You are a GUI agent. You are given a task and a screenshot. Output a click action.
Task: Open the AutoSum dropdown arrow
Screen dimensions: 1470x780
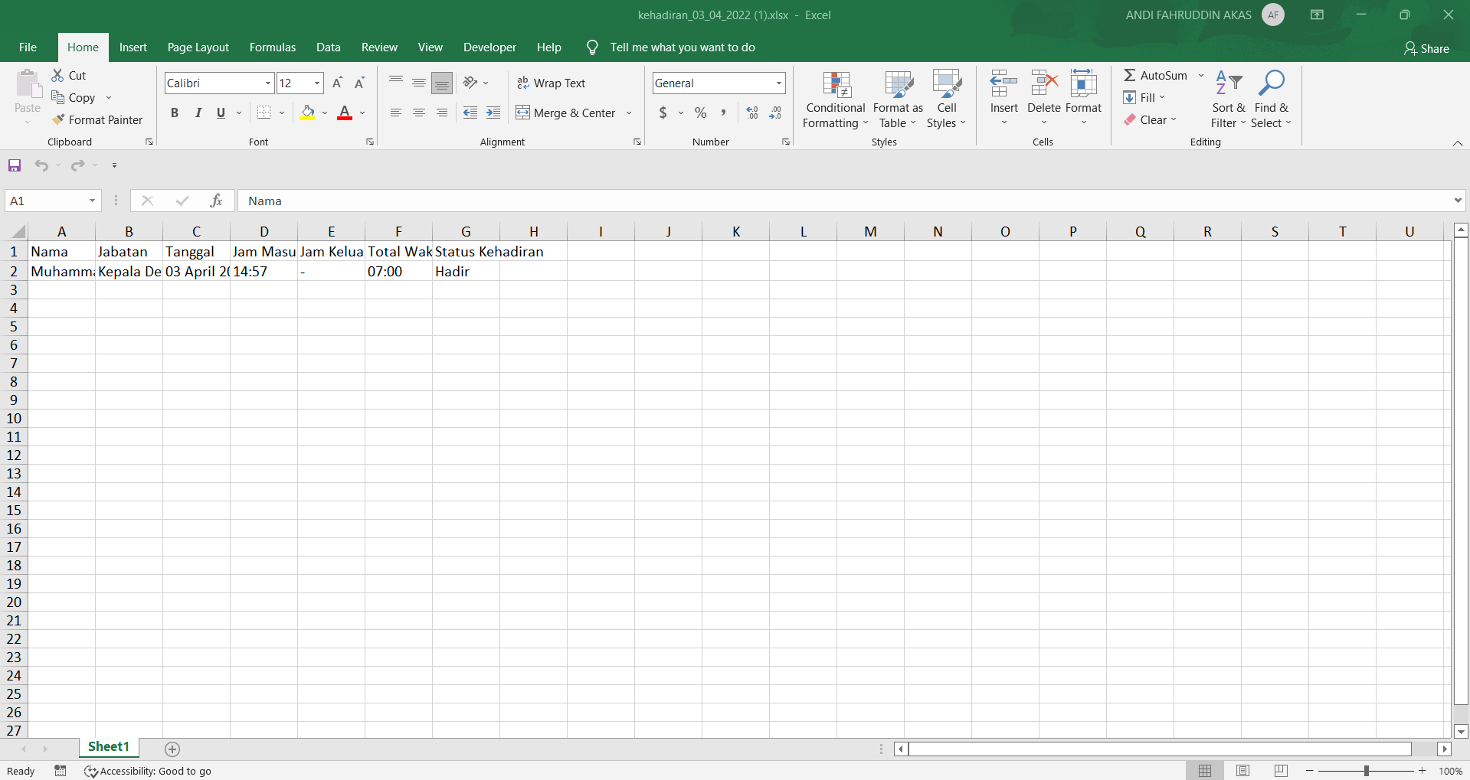pyautogui.click(x=1201, y=75)
